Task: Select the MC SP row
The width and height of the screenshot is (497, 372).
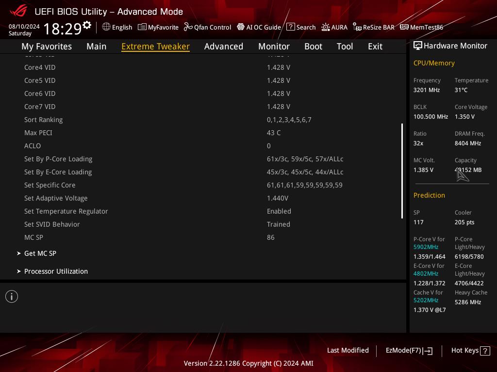Action: [203, 237]
